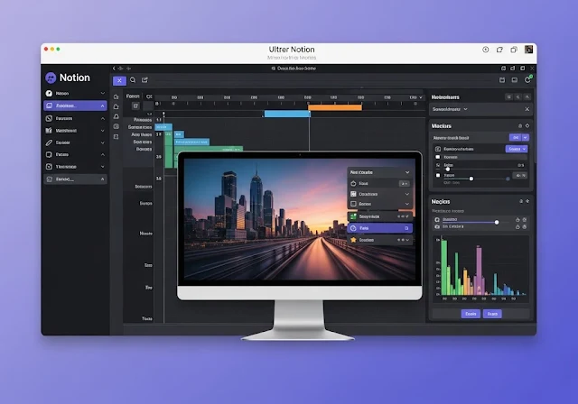
Task: Click the white handle of the lower Macios slider
Action: tap(471, 179)
